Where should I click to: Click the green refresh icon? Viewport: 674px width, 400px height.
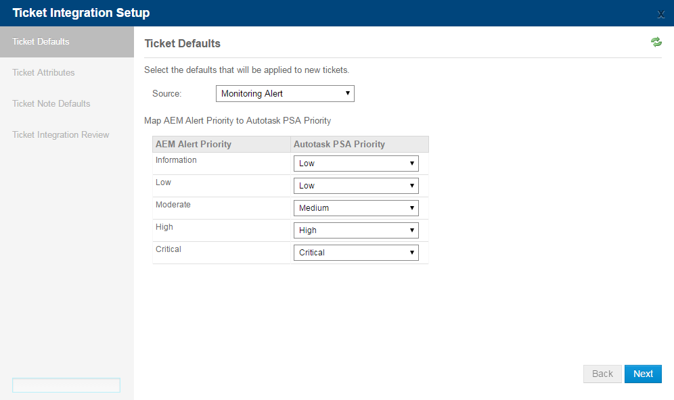(656, 42)
